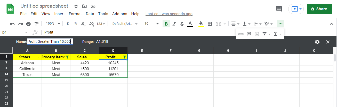Screen dimensions: 337x107
Task: Open the comment history icon
Action: [279, 9]
